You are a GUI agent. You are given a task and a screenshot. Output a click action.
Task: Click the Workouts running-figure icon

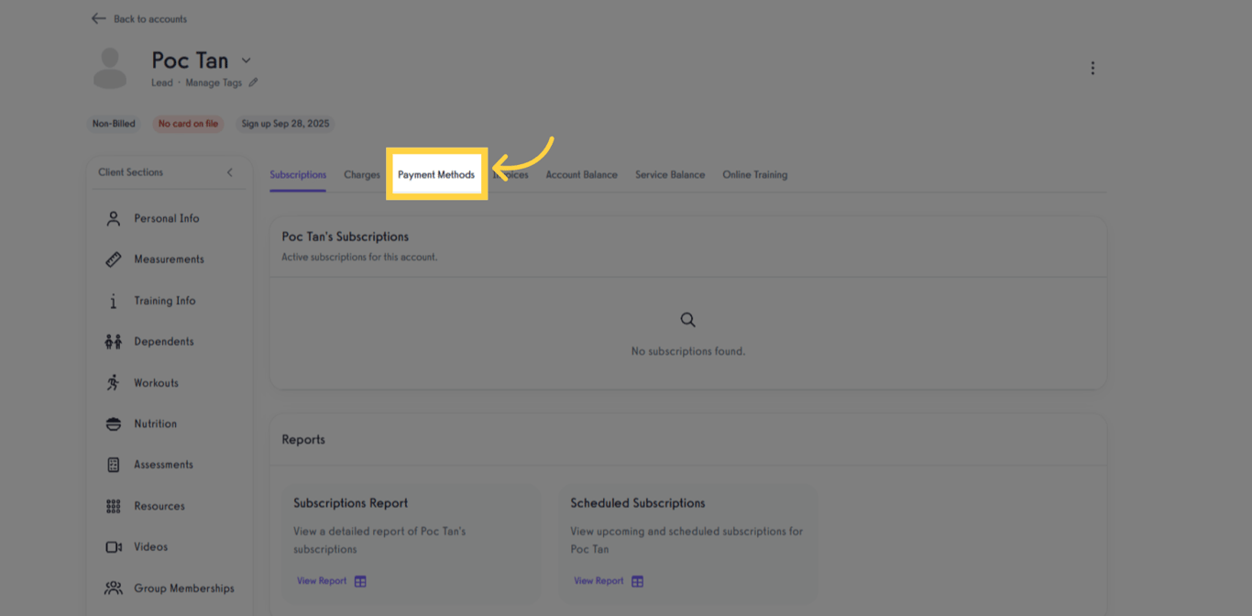pyautogui.click(x=113, y=382)
